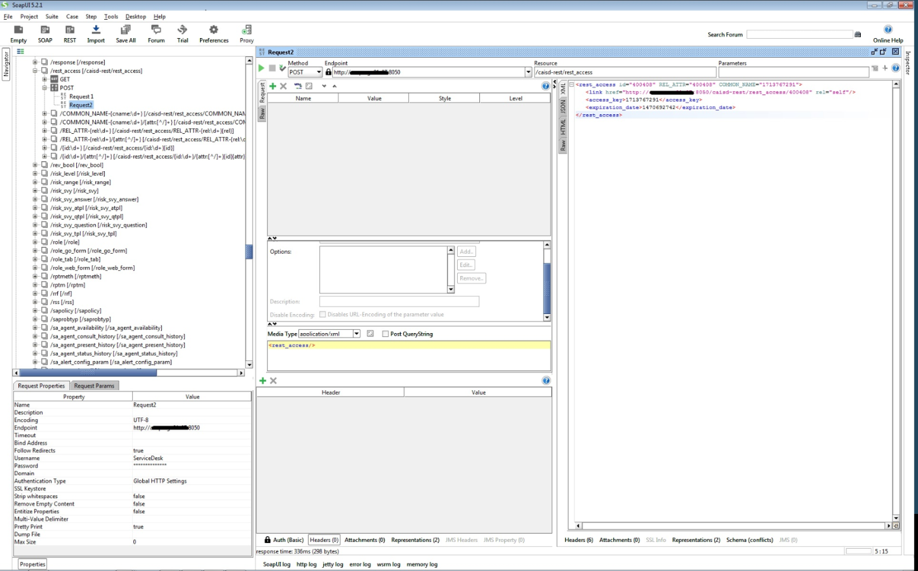Switch response view to Raw tab
Viewport: 918px width, 571px height.
[562, 146]
